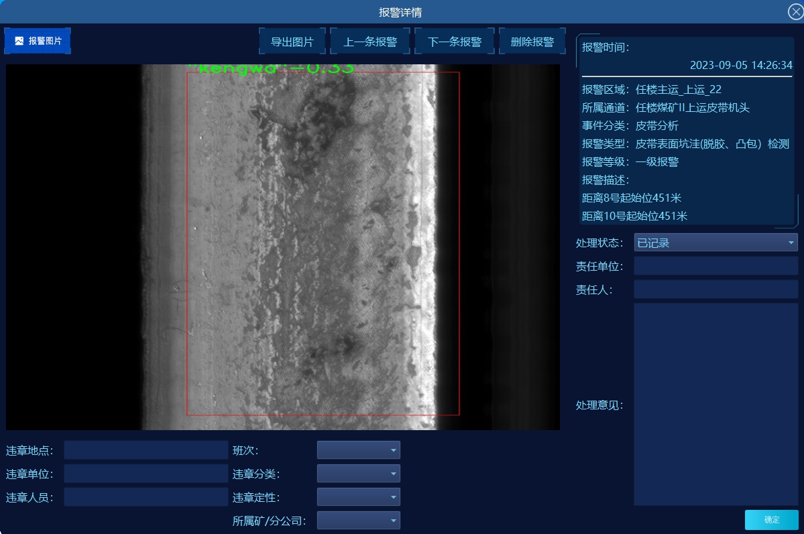Viewport: 804px width, 534px height.
Task: Click into the 处理意见 text area
Action: point(715,404)
